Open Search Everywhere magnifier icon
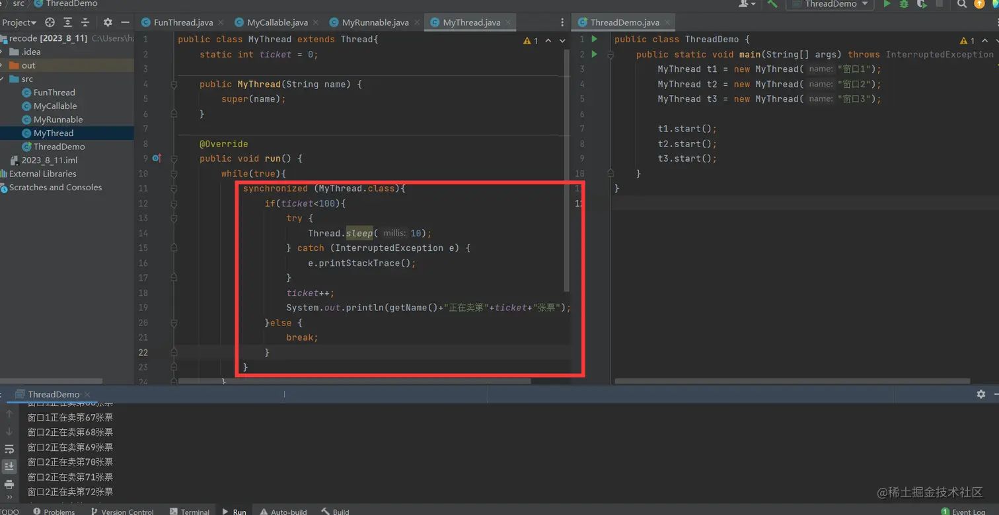The width and height of the screenshot is (999, 515). click(x=962, y=4)
